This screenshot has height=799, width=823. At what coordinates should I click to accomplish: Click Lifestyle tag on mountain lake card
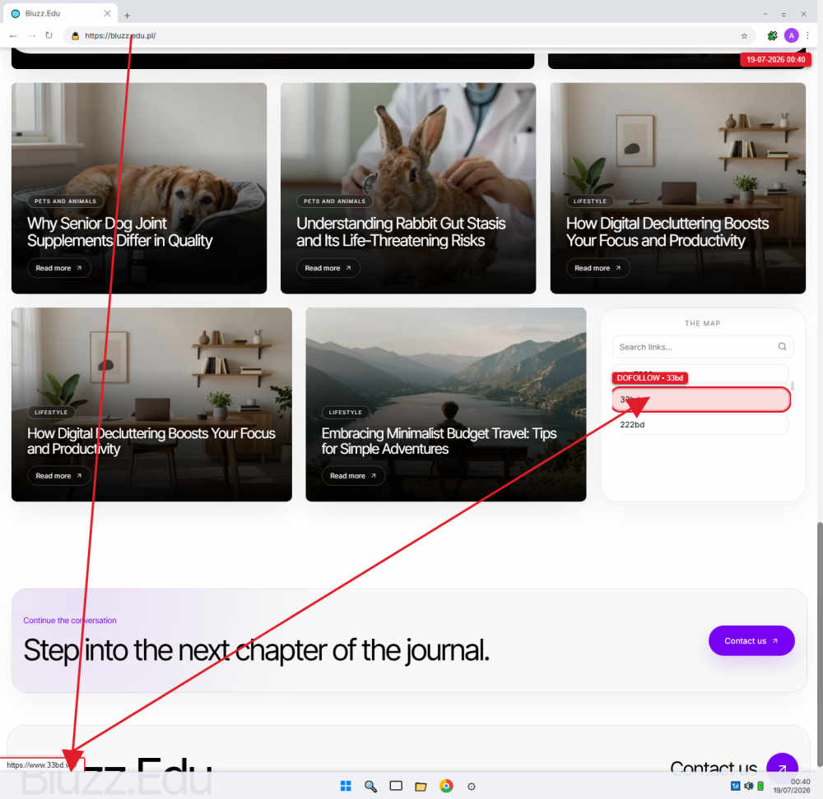tap(345, 413)
